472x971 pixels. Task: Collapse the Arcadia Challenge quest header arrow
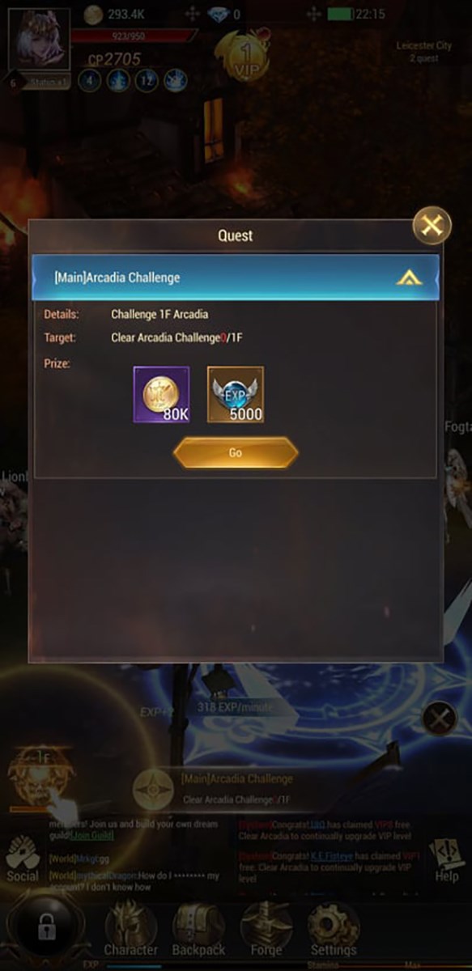409,278
